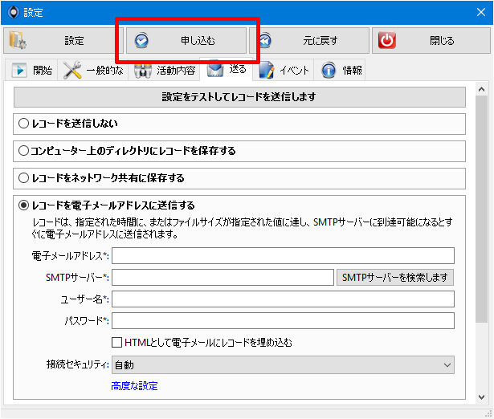Select レコードを送信しない radio button

[23, 123]
